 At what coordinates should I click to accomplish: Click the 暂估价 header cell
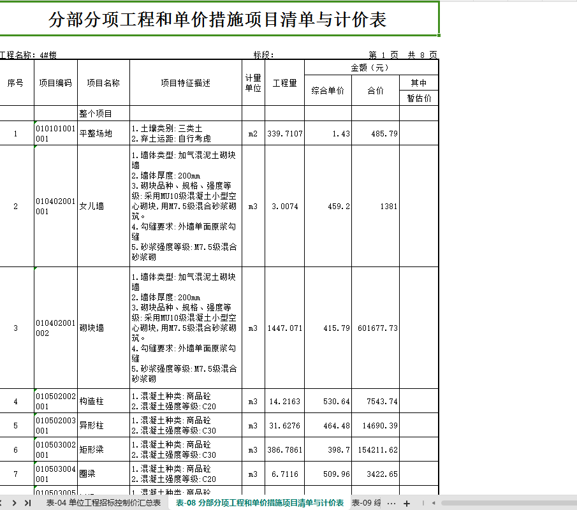(x=419, y=98)
